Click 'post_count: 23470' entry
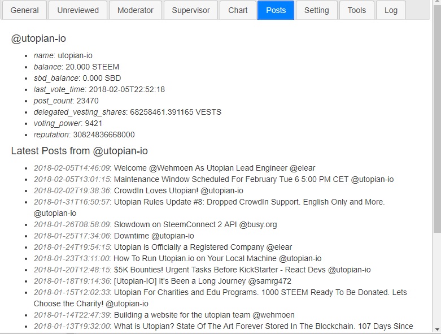441x334 pixels. tap(66, 101)
